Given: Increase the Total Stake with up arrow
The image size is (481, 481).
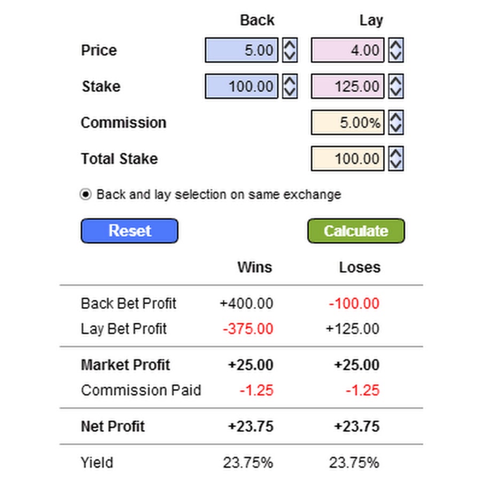Looking at the screenshot, I should click(395, 154).
